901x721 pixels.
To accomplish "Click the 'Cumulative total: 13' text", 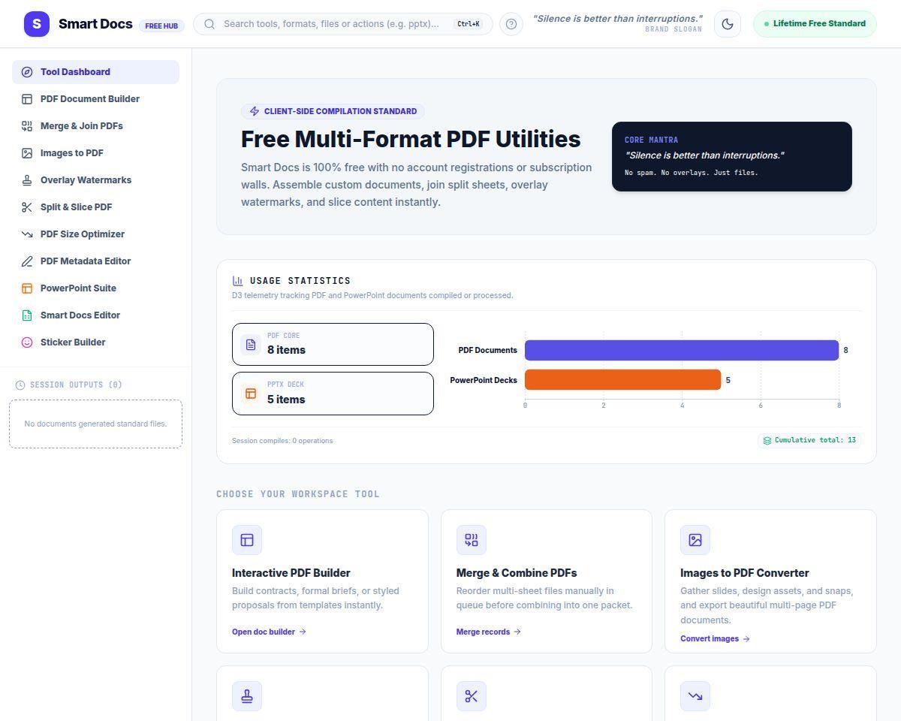I will [x=815, y=440].
